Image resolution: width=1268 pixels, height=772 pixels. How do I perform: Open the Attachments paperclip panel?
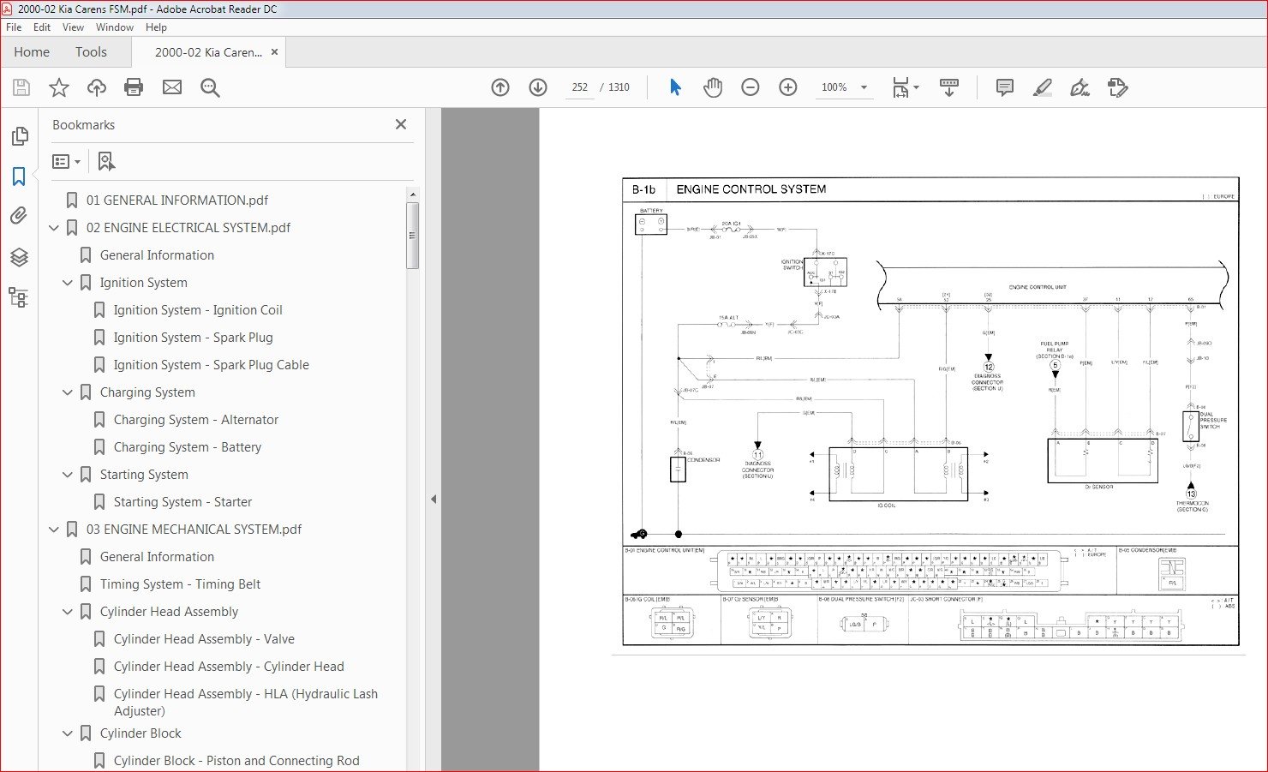(x=19, y=216)
